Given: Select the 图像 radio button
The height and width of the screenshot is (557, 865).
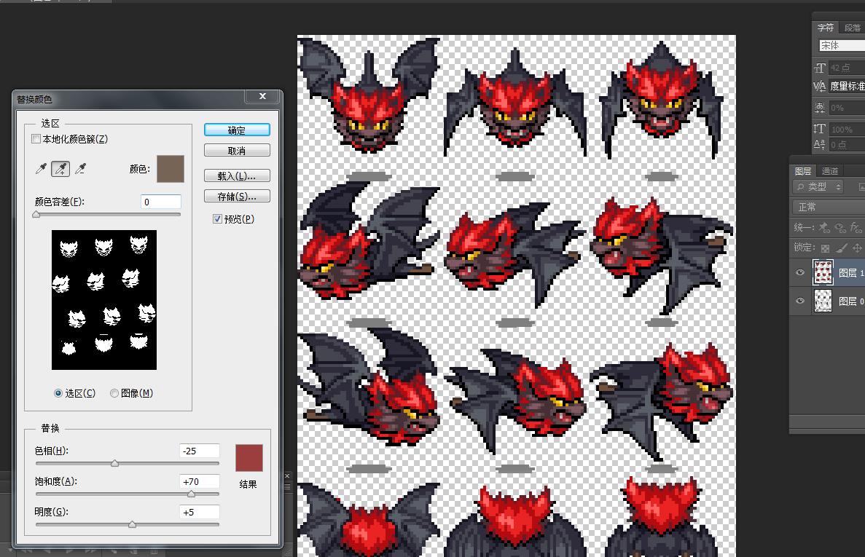Looking at the screenshot, I should pos(114,393).
